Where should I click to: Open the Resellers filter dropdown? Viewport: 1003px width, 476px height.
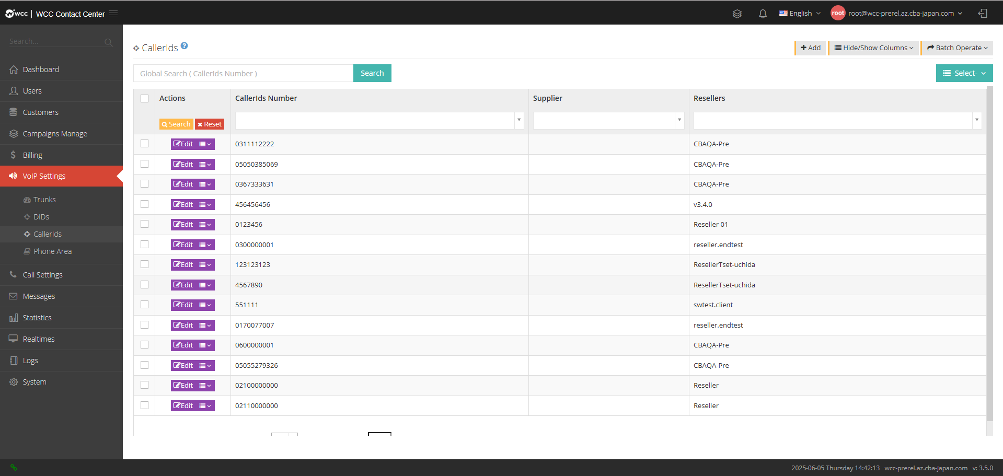pyautogui.click(x=976, y=120)
